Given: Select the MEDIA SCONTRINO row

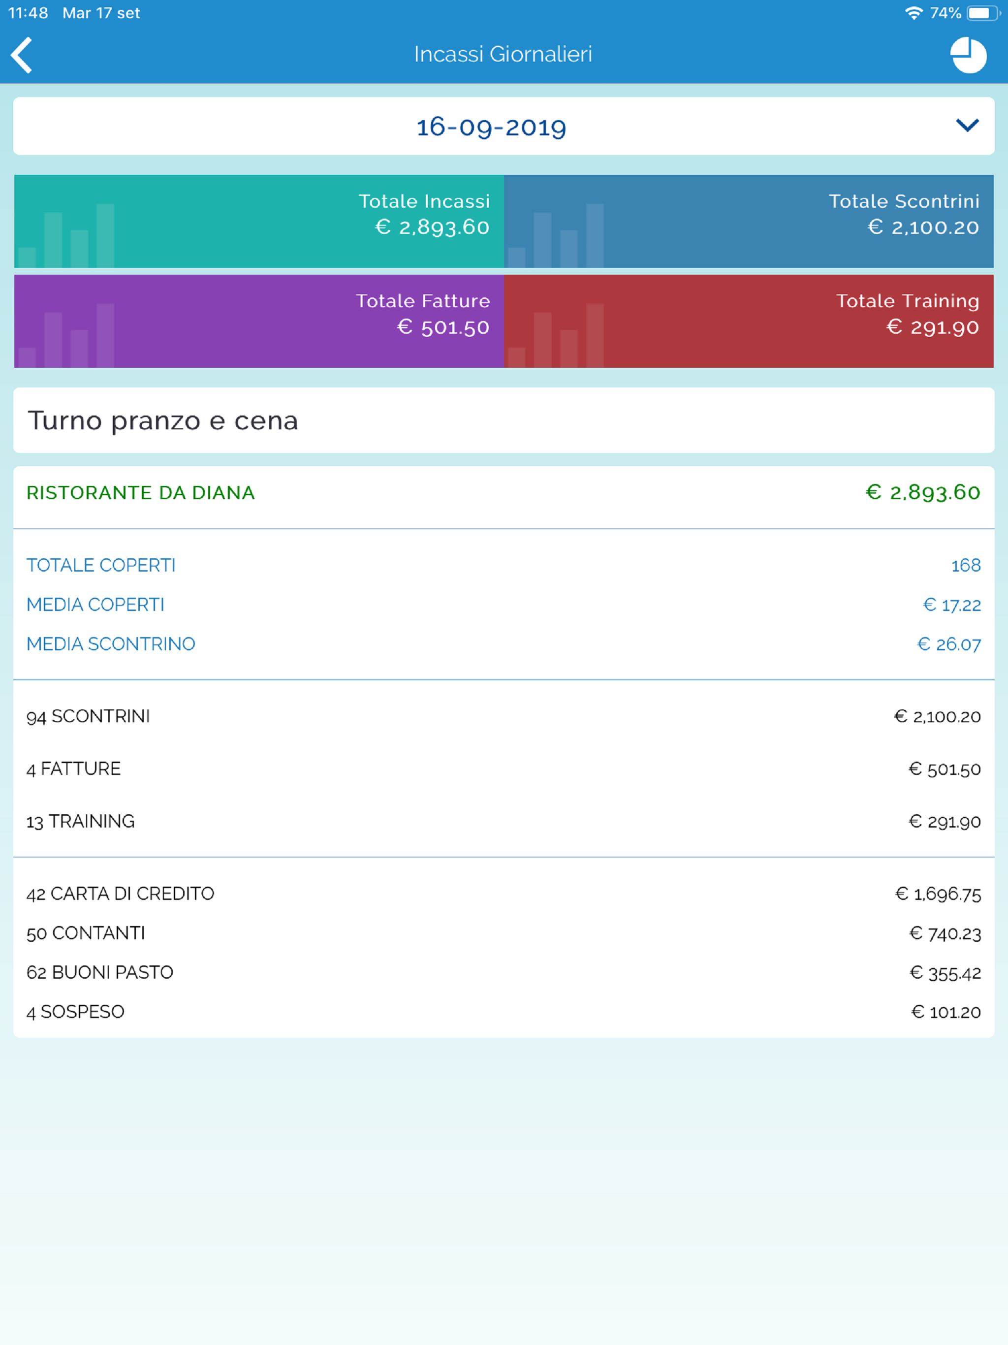Looking at the screenshot, I should pos(504,644).
